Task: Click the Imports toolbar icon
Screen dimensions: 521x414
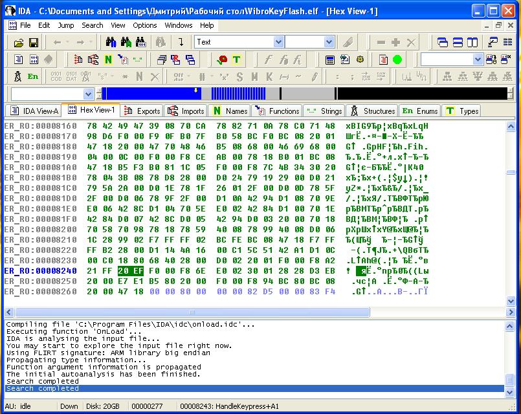Action: (93, 60)
